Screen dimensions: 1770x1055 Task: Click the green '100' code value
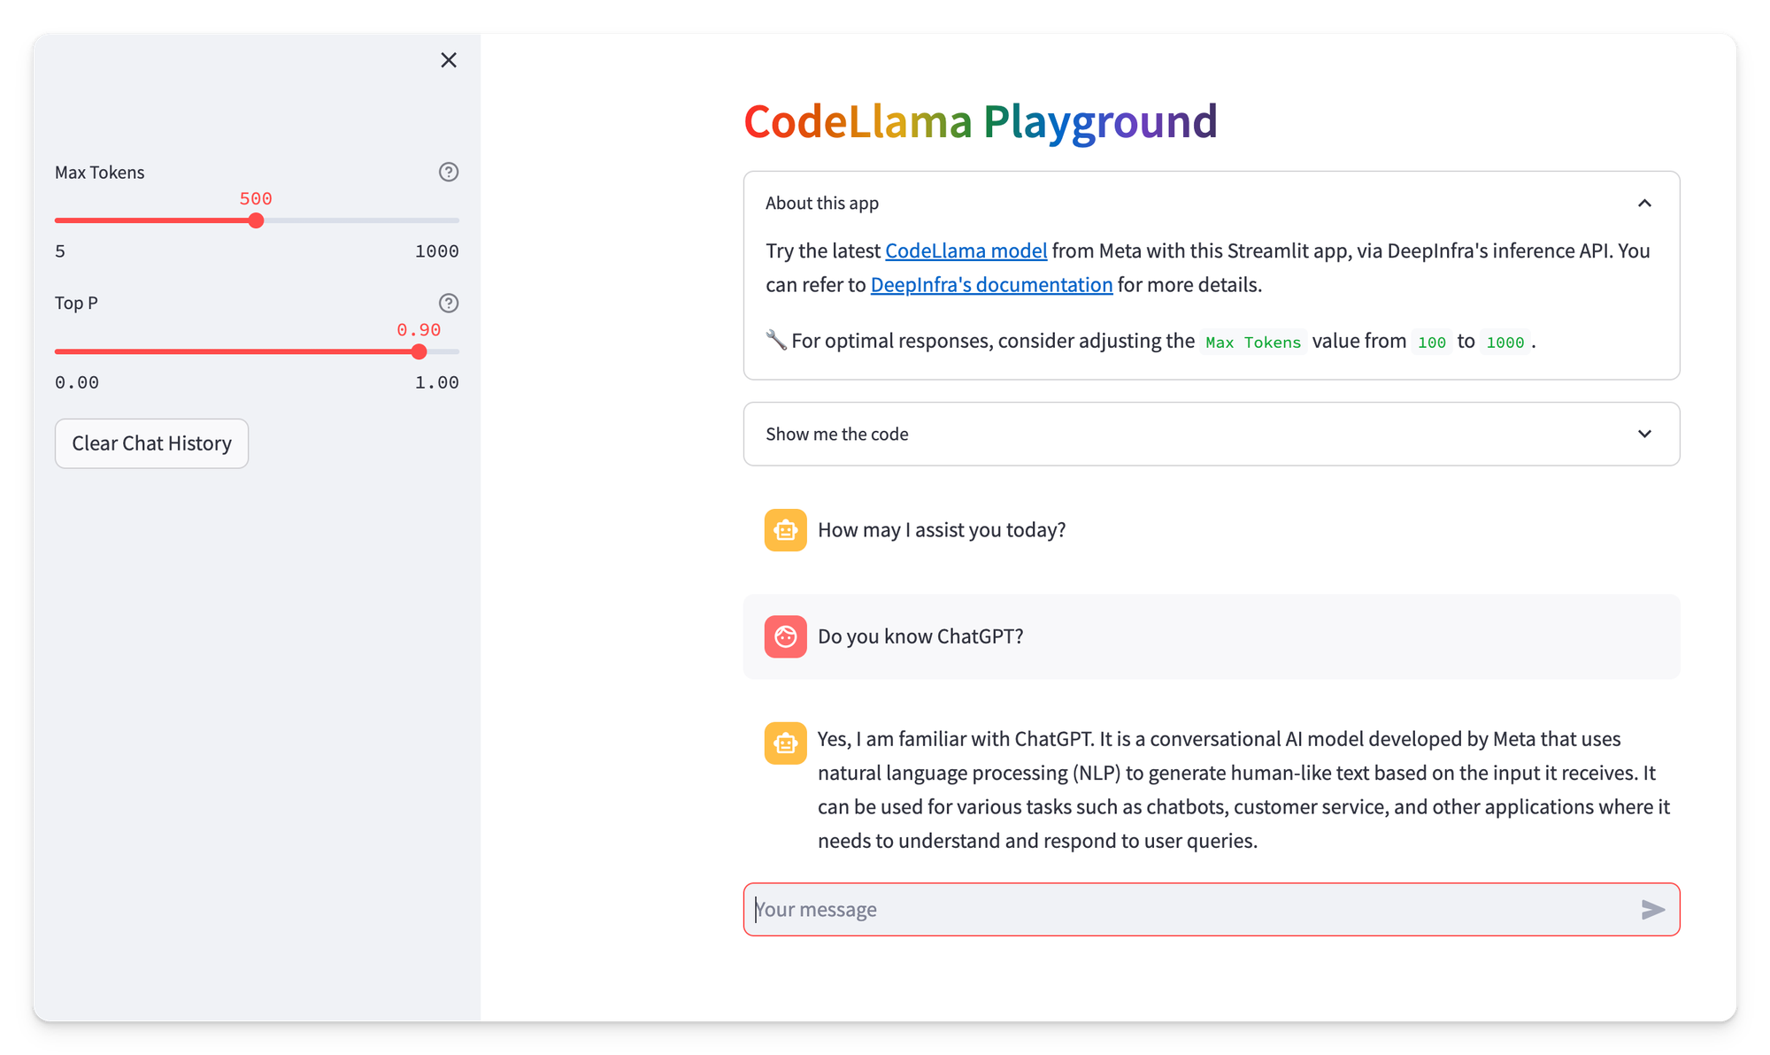(1431, 343)
